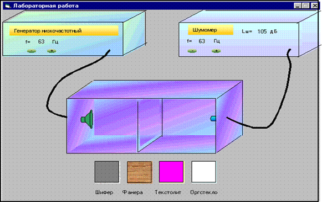The width and height of the screenshot is (322, 202).
Task: Click the 105 дБ noise level reading
Action: [x=267, y=31]
